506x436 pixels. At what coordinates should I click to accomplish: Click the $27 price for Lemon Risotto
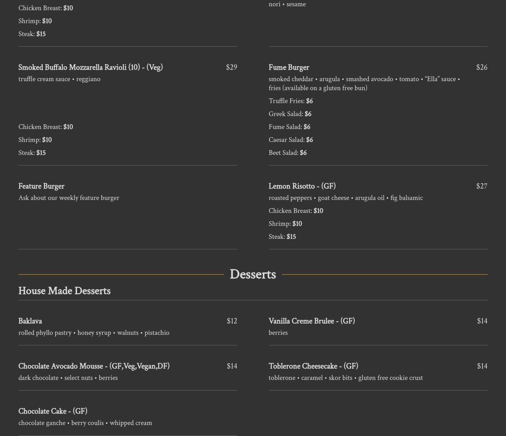click(x=481, y=186)
